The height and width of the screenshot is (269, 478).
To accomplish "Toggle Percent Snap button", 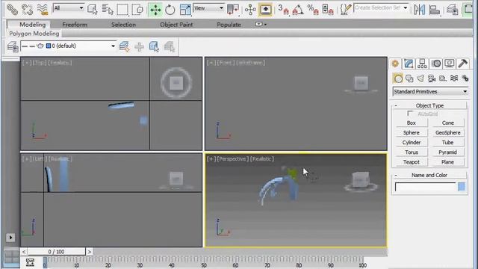I will (x=313, y=10).
